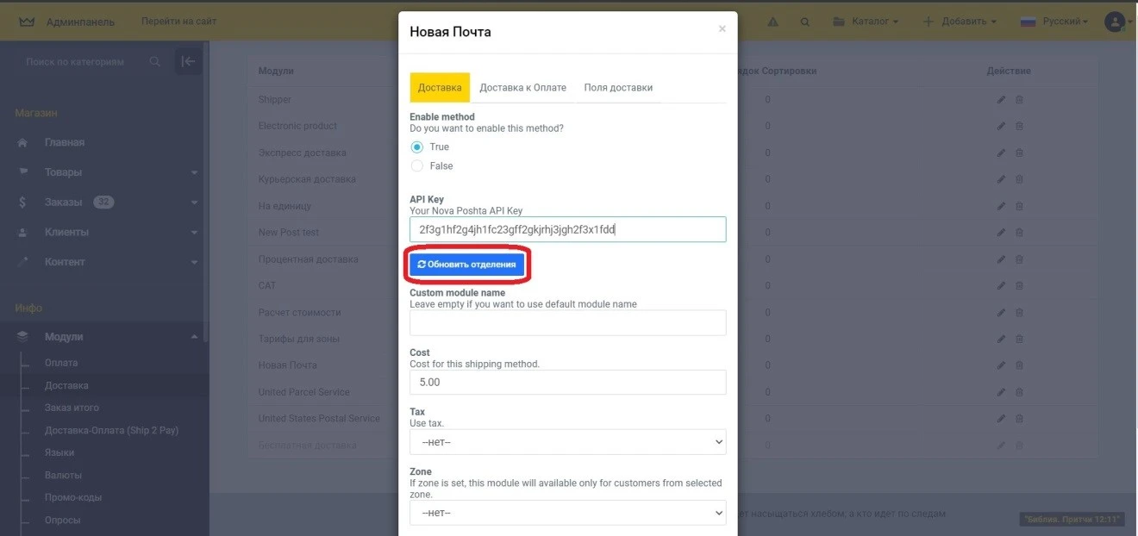Open the Русский language selector

tap(1054, 22)
